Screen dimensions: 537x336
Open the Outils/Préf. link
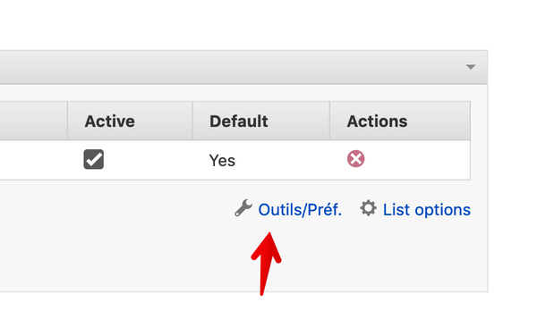300,209
